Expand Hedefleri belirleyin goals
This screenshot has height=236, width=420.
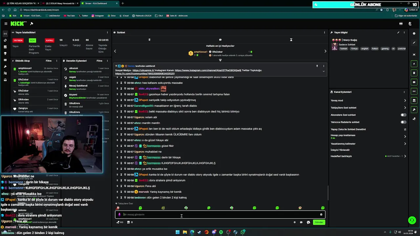pyautogui.click(x=405, y=156)
